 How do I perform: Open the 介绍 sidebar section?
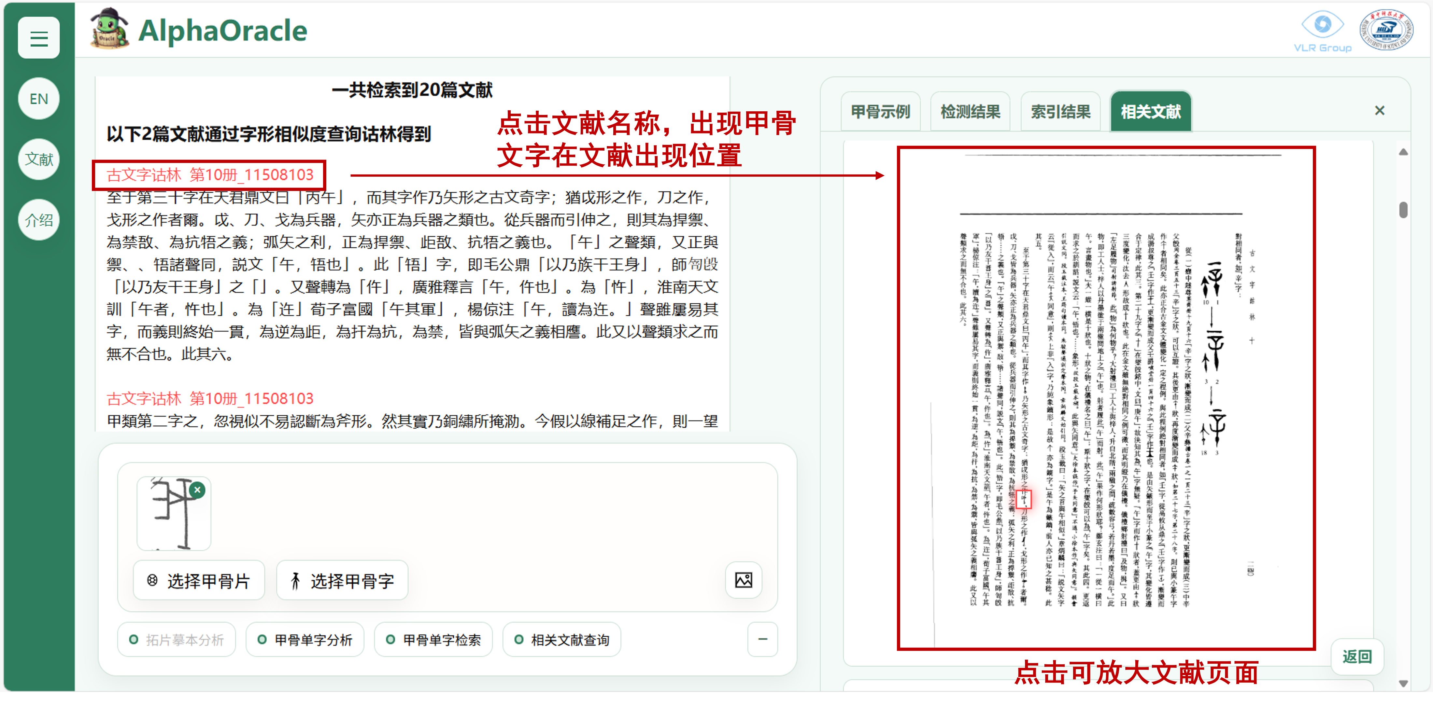[38, 220]
